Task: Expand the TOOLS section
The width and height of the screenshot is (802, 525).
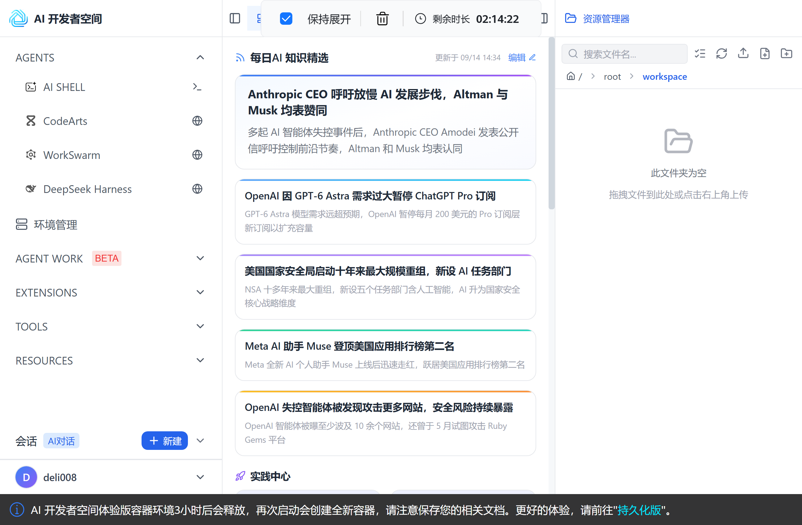Action: [x=200, y=327]
